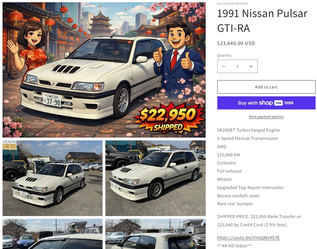317x249 pixels.
Task: Click the quantity number field
Action: click(237, 67)
